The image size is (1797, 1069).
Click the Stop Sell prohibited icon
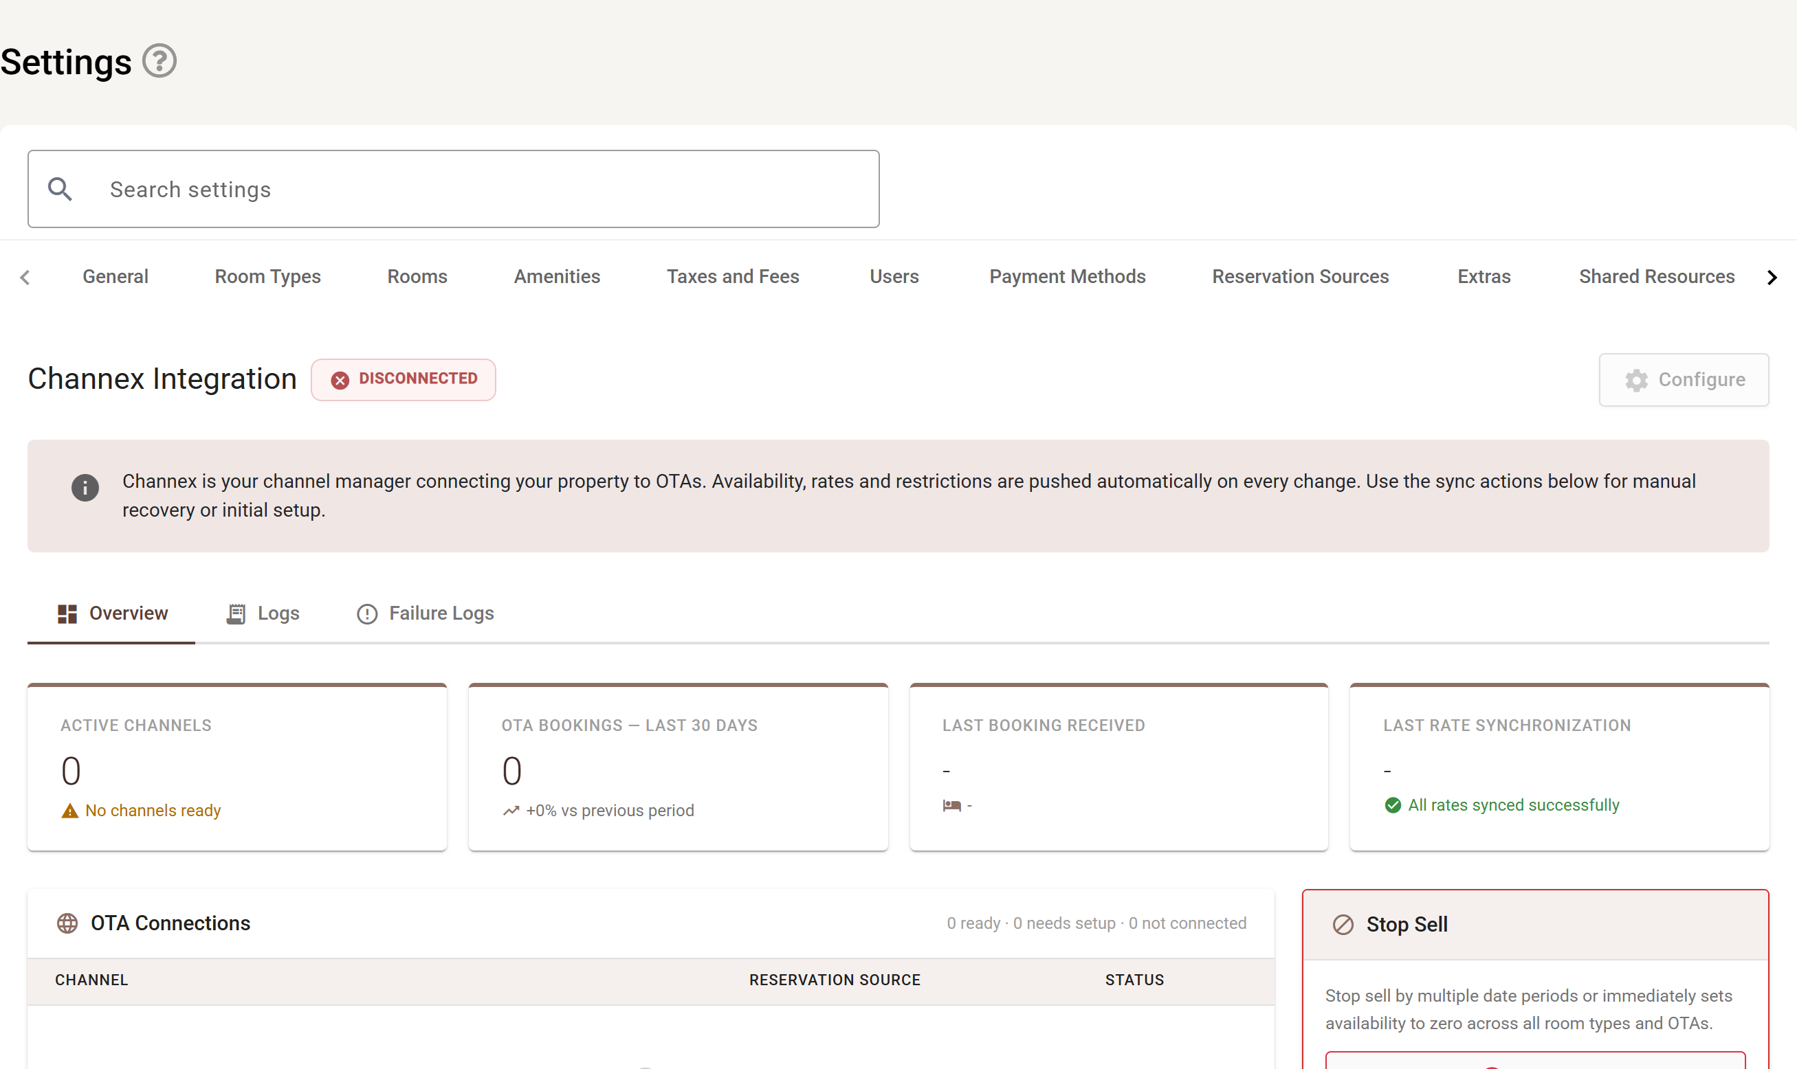pyautogui.click(x=1343, y=925)
